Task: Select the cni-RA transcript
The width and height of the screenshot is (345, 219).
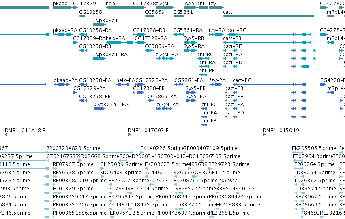Action: (204, 67)
